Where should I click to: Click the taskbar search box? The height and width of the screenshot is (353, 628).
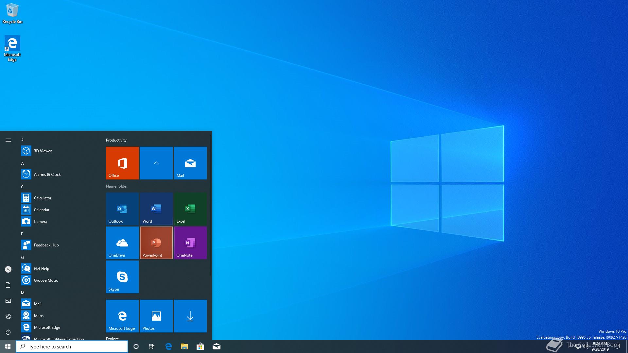72,346
